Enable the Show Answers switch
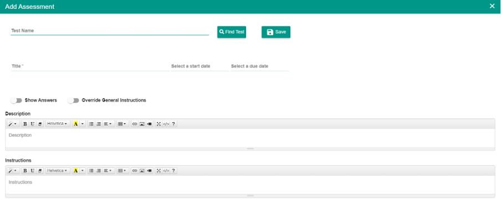The height and width of the screenshot is (211, 501). [x=16, y=100]
